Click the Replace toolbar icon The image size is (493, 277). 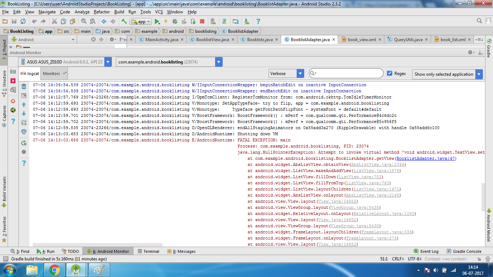pyautogui.click(x=92, y=22)
